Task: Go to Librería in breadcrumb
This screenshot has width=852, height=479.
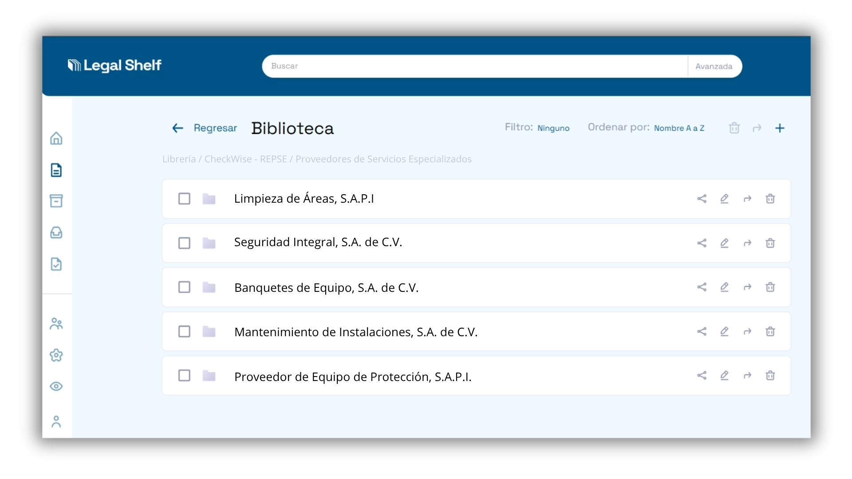Action: click(179, 159)
